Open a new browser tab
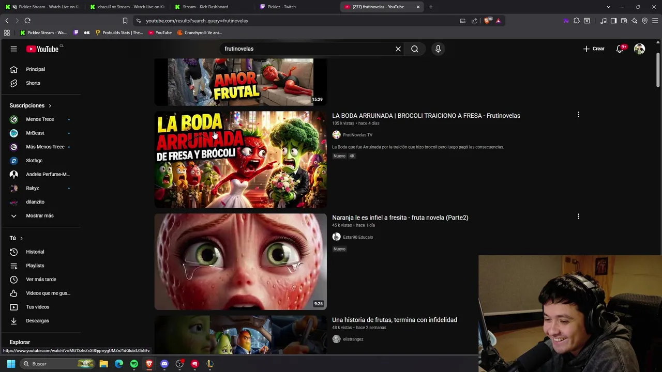This screenshot has width=662, height=372. [x=430, y=7]
